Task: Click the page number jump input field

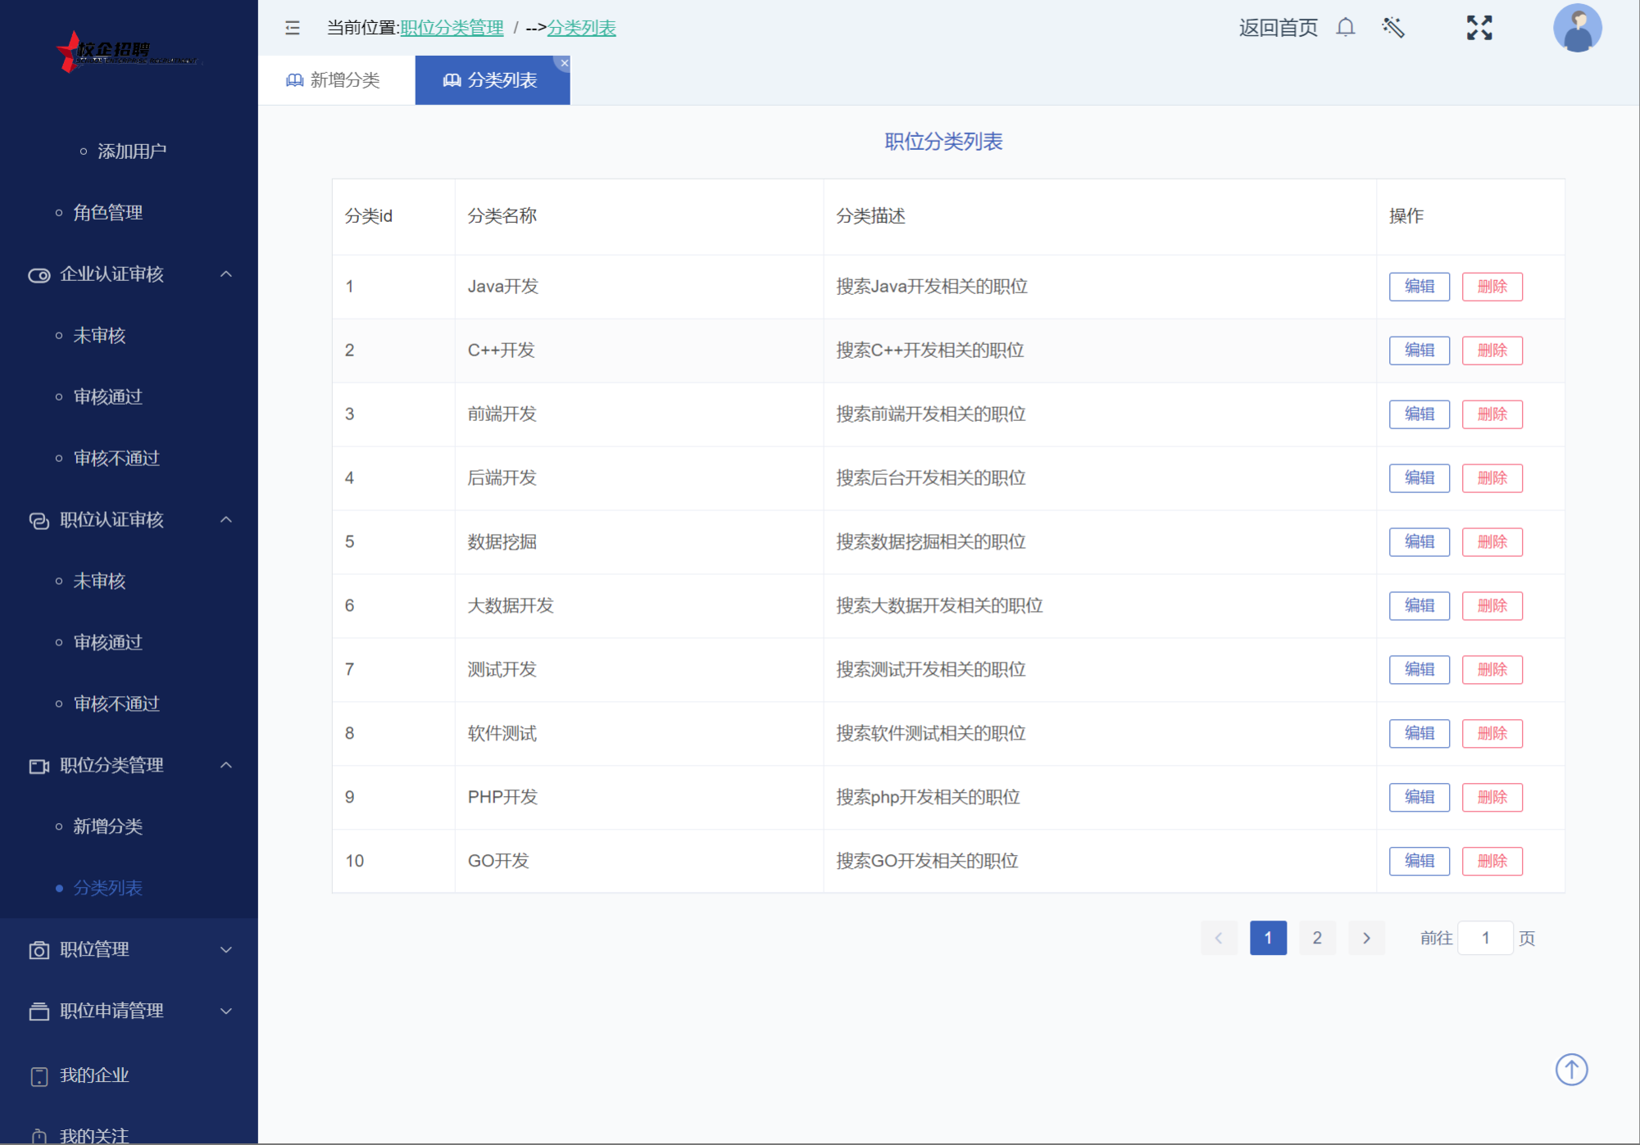Action: click(1484, 938)
